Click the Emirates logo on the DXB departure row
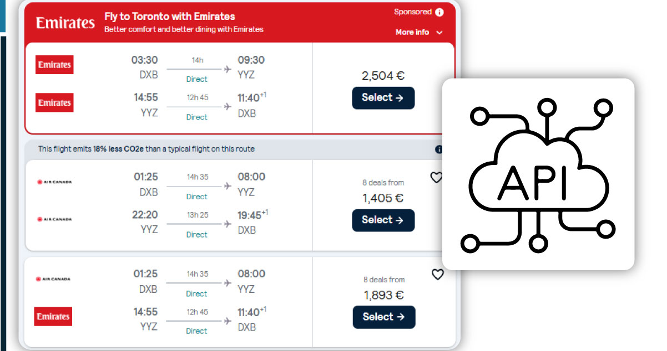This screenshot has width=667, height=351. [54, 65]
